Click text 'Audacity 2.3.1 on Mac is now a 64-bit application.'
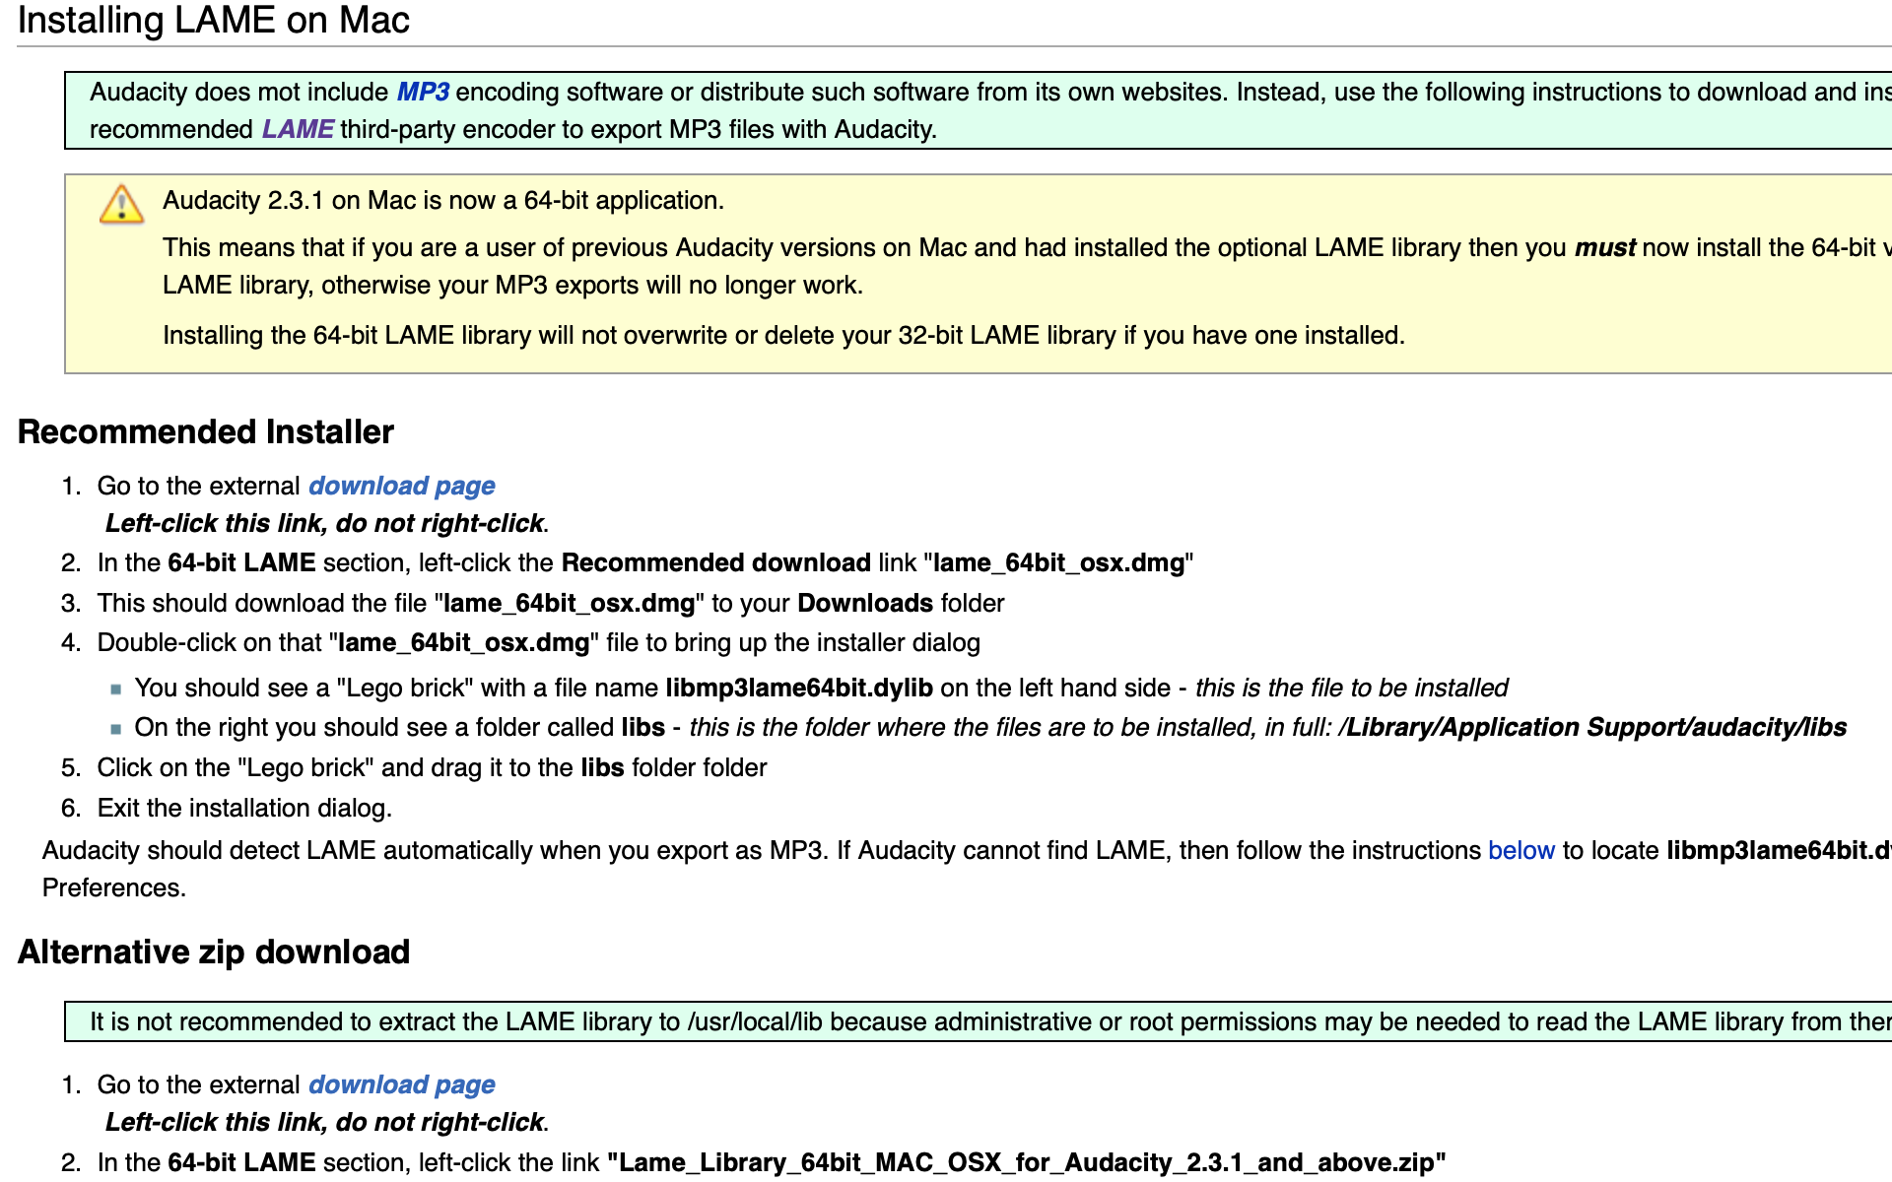 (443, 200)
